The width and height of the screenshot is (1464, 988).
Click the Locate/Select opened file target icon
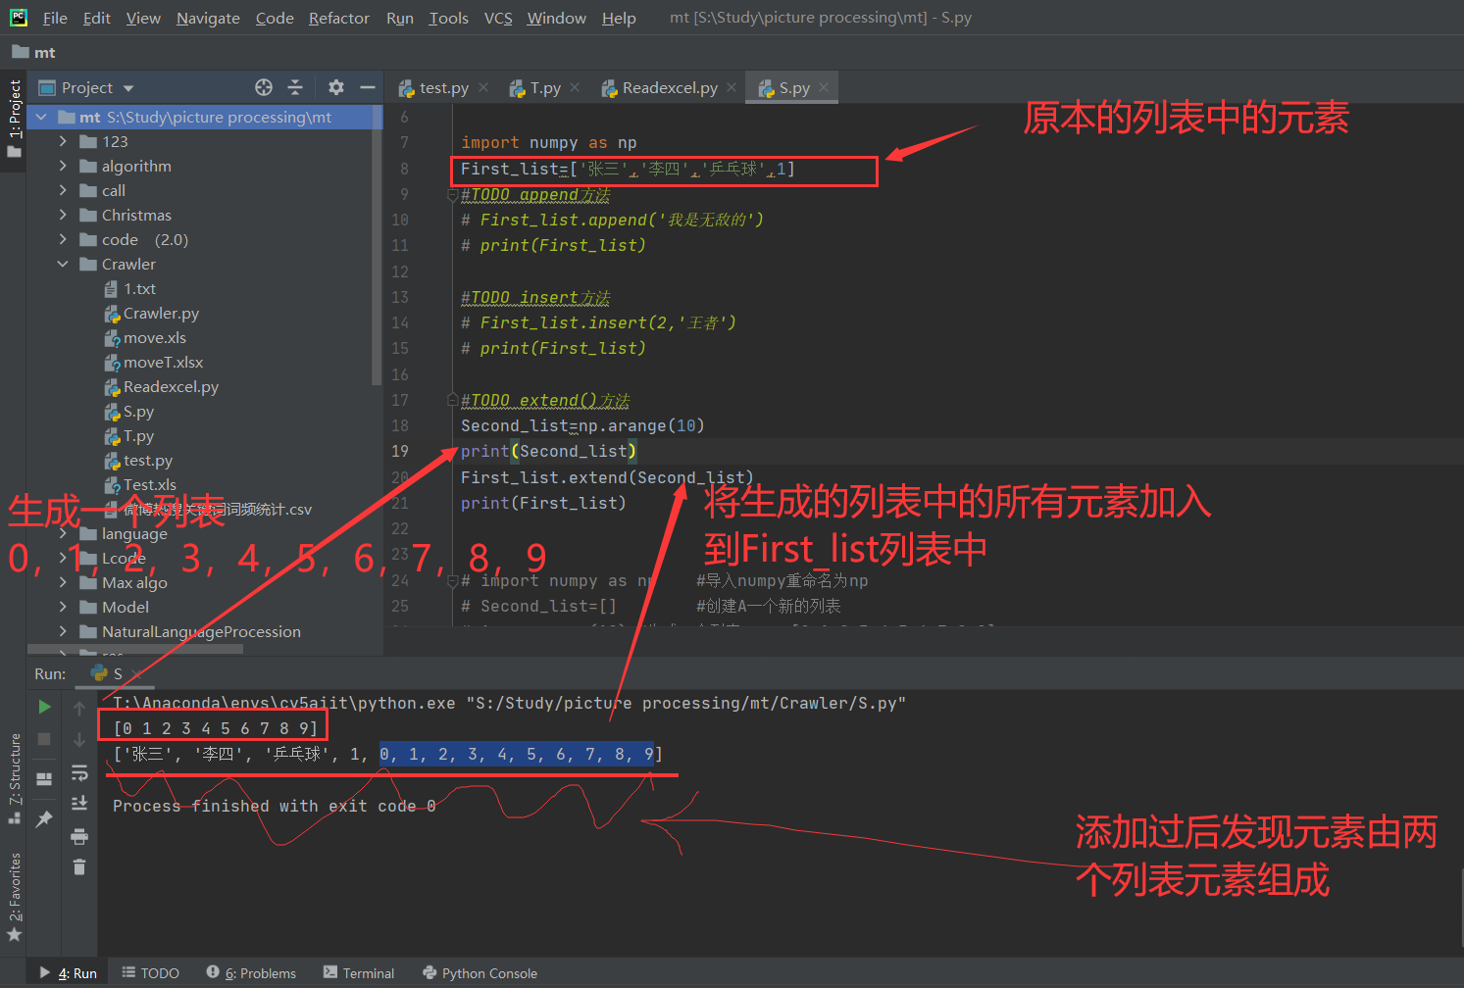(x=264, y=87)
